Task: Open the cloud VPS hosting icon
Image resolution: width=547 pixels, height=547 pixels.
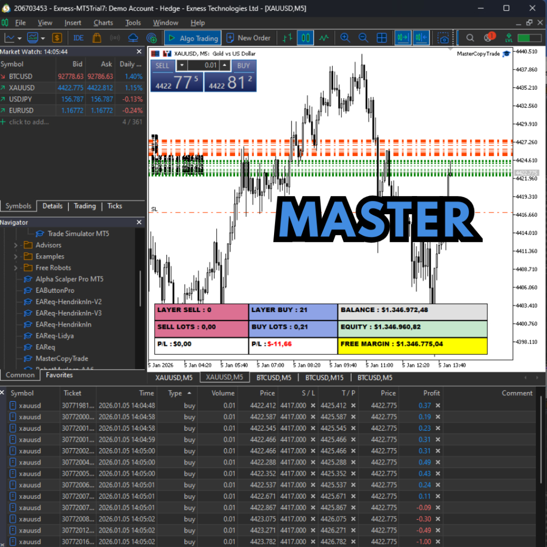Action: (133, 38)
